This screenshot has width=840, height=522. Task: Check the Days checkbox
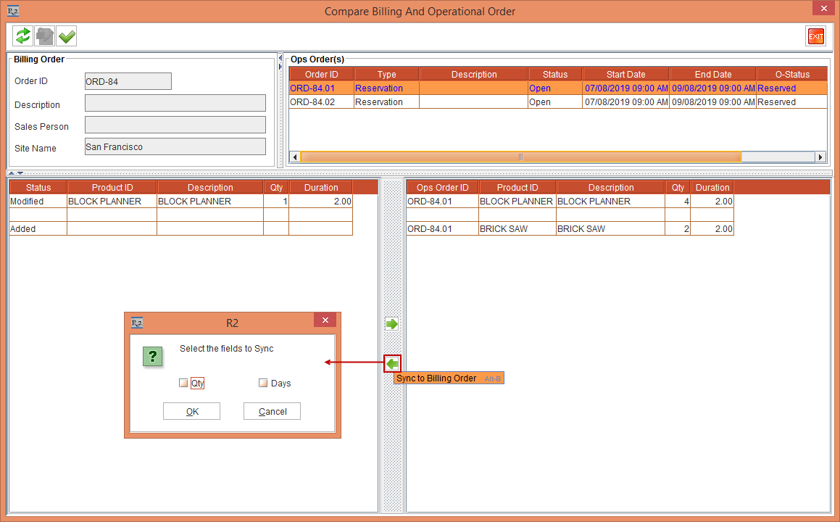[263, 382]
